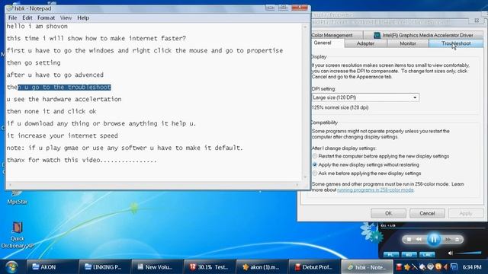Open the View menu in Notepad
488x274 pixels.
point(66,18)
